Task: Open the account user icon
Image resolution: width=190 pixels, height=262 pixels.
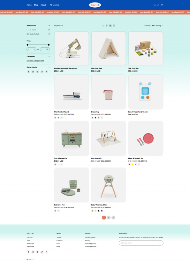Action: point(158,5)
